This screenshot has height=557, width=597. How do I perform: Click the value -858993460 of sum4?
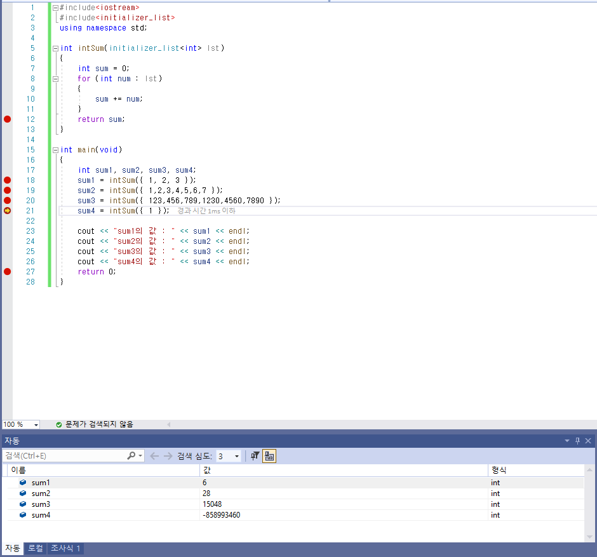(221, 515)
